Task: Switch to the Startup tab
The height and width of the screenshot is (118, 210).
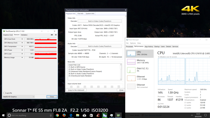Action: [x=157, y=47]
